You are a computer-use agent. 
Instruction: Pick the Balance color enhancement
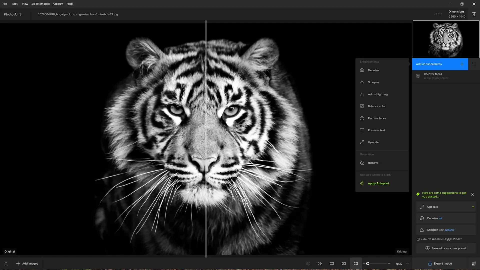pos(376,106)
